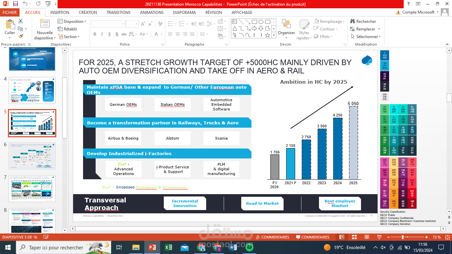
Task: Toggle bold formatting G button
Action: 95,34
